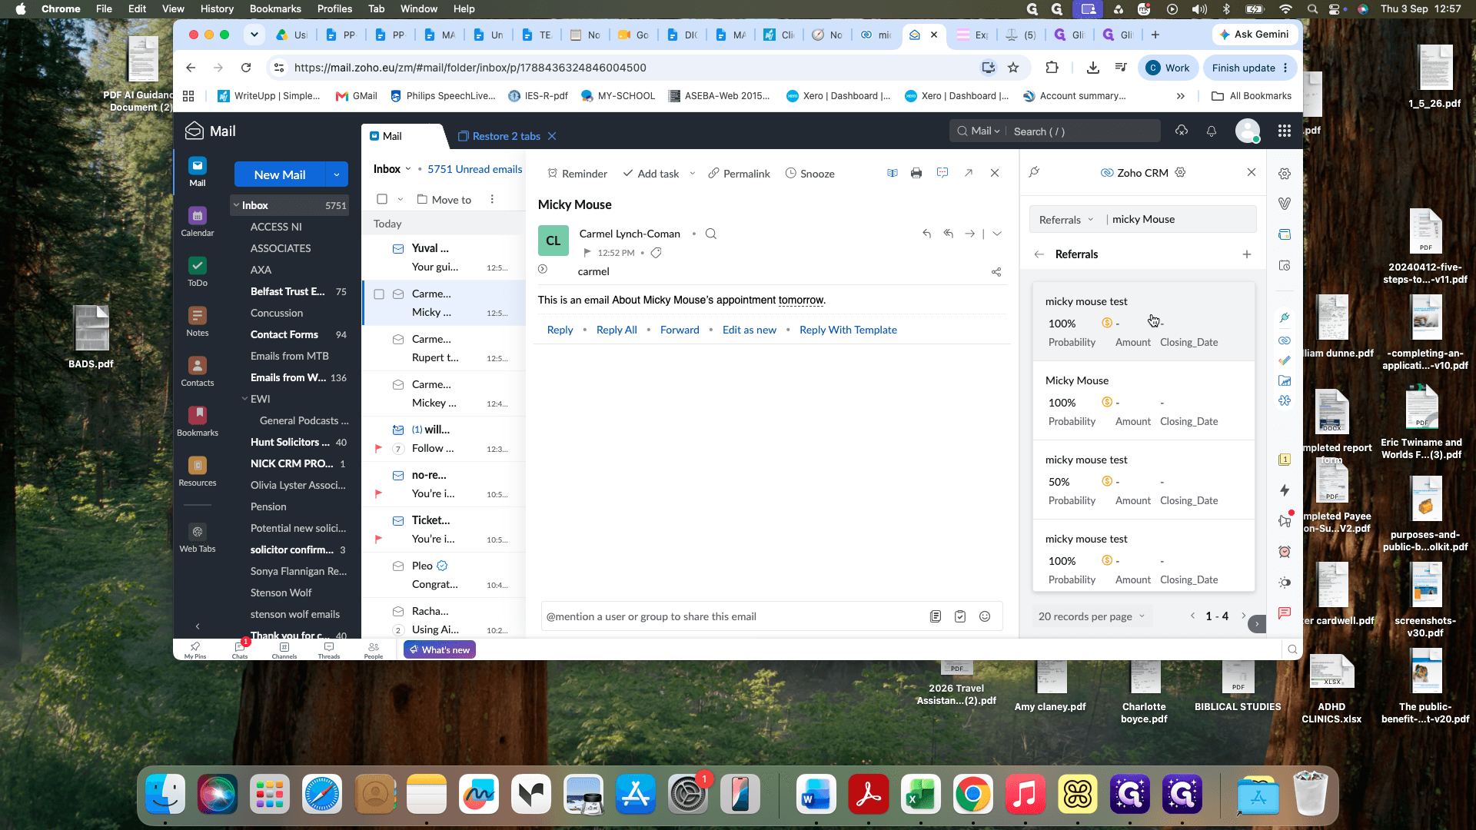Open Chrome extensions puzzle icon

pos(1052,68)
